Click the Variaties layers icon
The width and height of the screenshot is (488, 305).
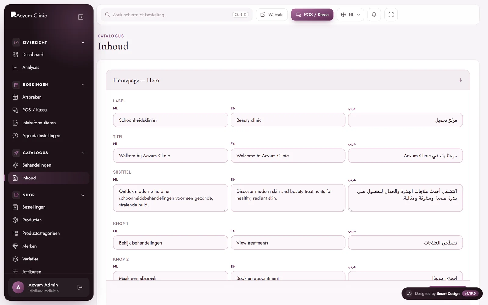(x=15, y=259)
